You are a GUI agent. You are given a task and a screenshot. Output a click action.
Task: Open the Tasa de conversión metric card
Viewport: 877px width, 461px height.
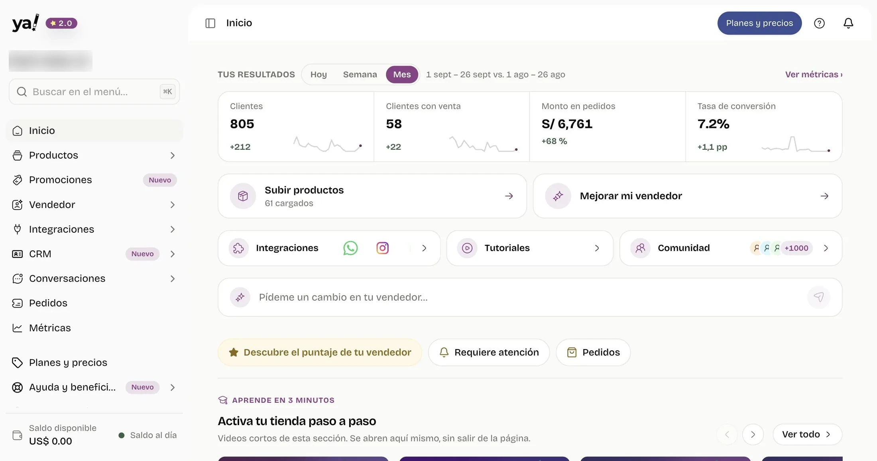764,127
